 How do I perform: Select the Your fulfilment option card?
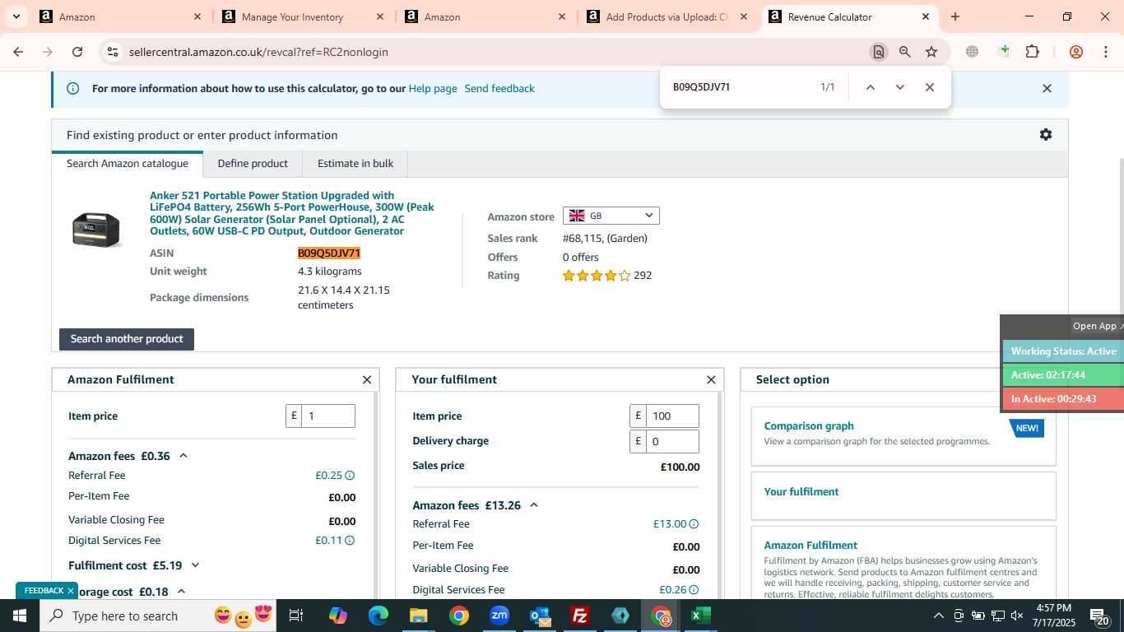pos(903,495)
